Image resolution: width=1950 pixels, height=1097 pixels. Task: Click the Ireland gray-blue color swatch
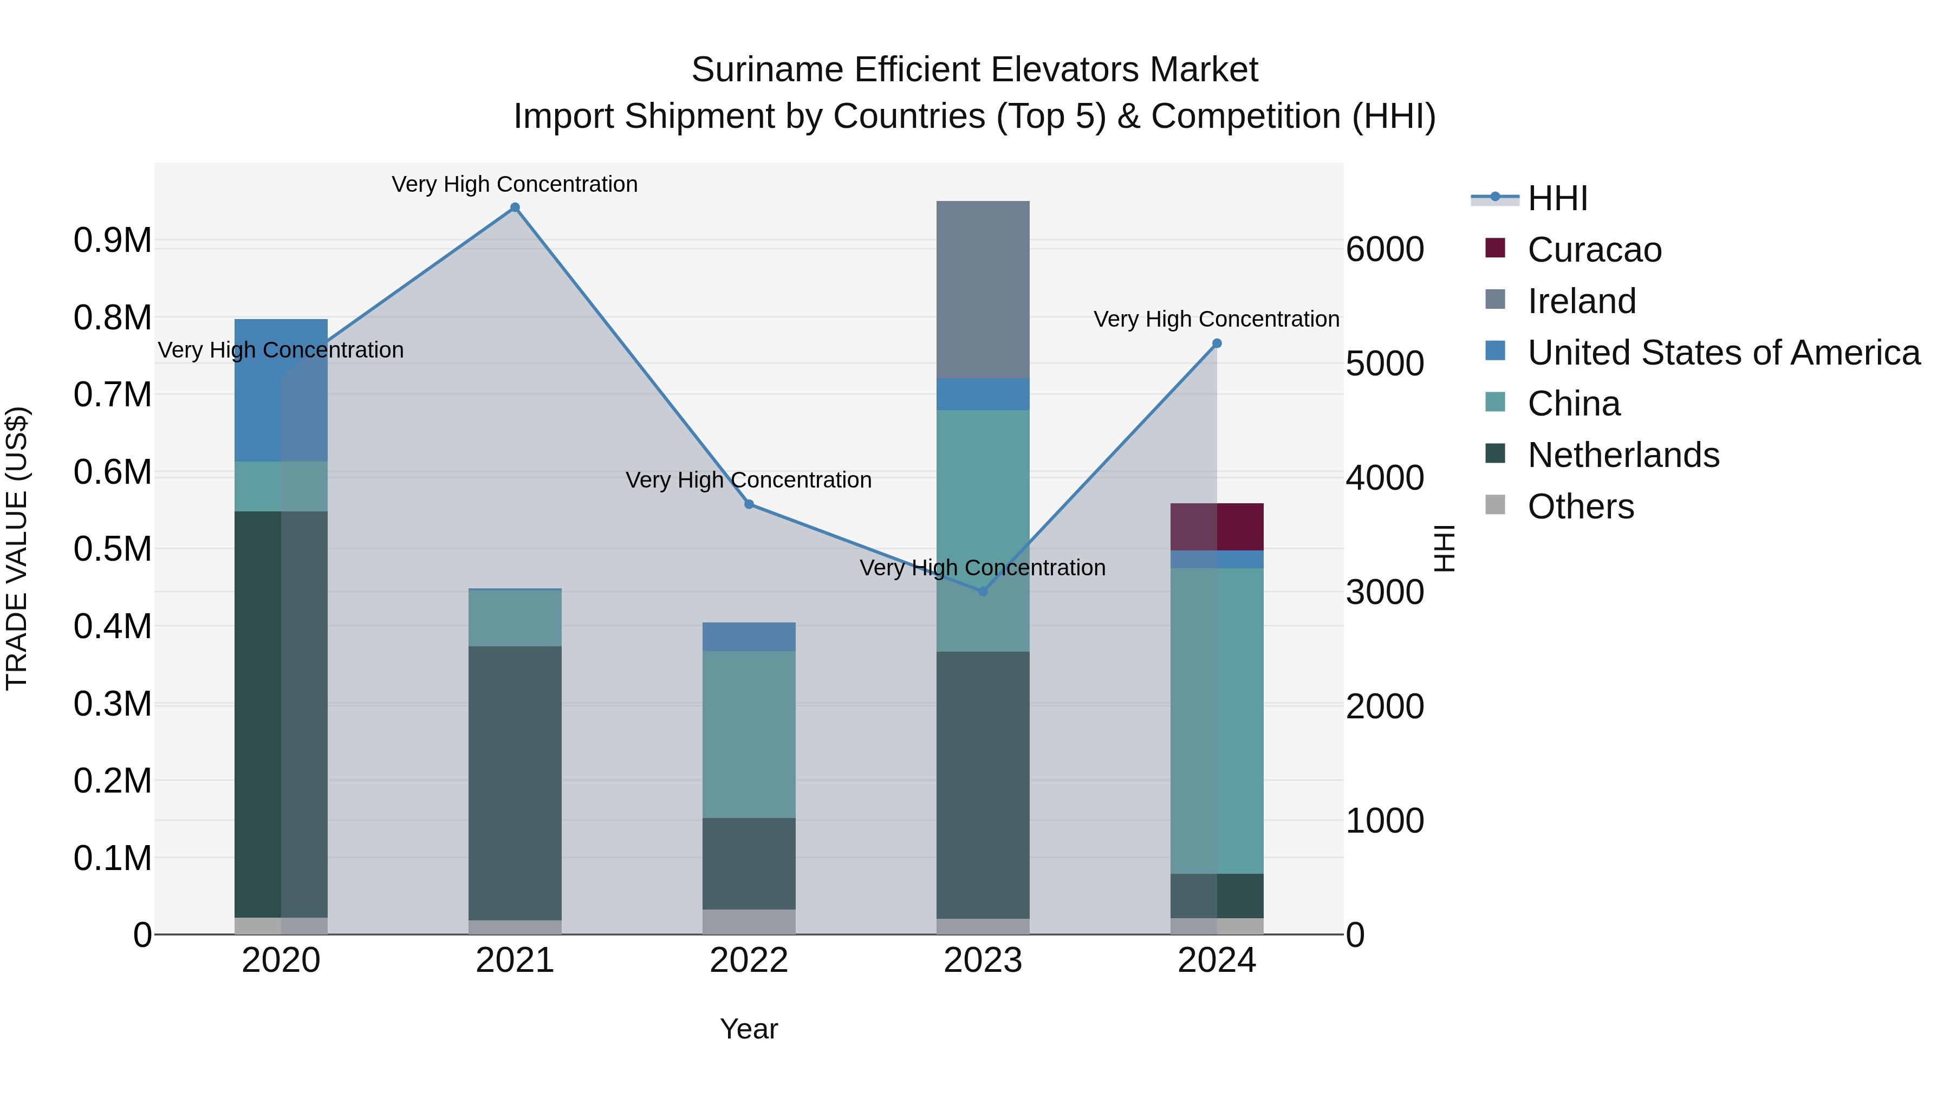coord(1495,299)
